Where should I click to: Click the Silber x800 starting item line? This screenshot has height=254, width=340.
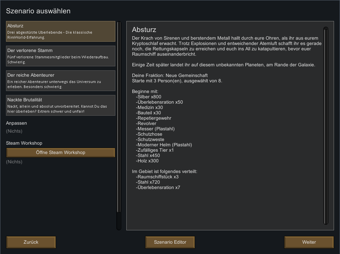[149, 97]
